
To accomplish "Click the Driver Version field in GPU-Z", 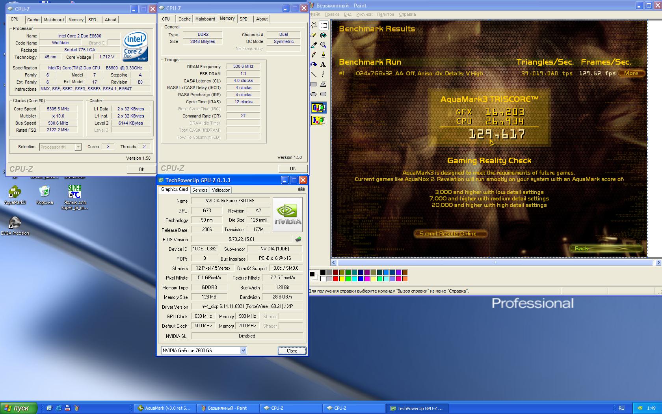I will click(x=247, y=306).
